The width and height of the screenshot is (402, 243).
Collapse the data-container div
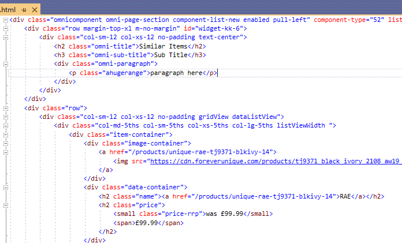(5, 188)
